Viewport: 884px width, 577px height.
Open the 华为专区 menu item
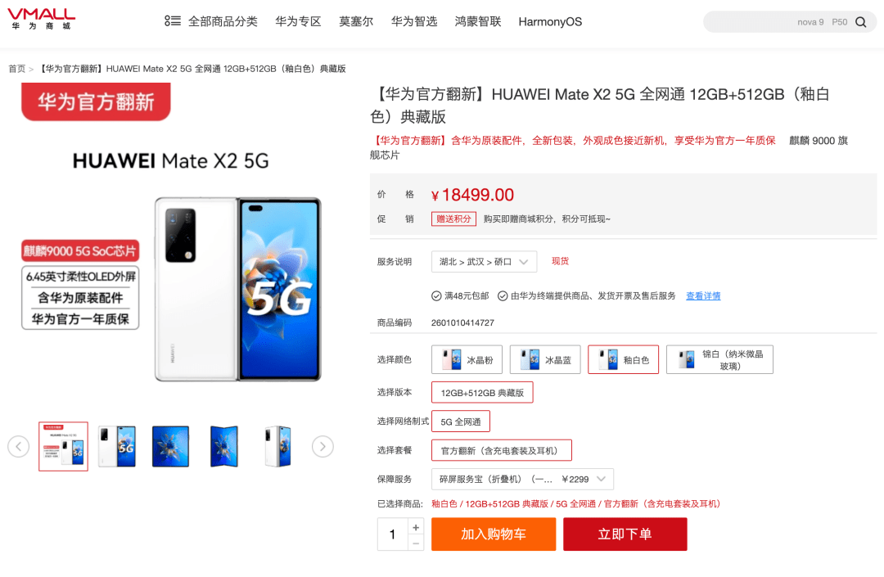tap(298, 21)
